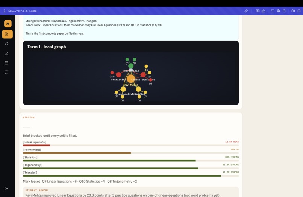
Task: Click the '12.5% WEAK' value
Action: (x=232, y=142)
